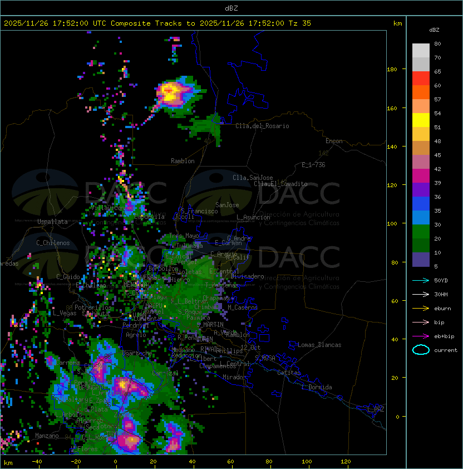The width and height of the screenshot is (463, 469).
Task: Click the 'C_Chilenos' place label
Action: pos(53,243)
